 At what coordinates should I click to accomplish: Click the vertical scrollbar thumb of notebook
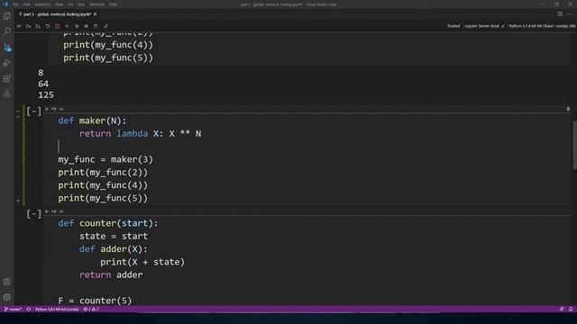point(574,145)
